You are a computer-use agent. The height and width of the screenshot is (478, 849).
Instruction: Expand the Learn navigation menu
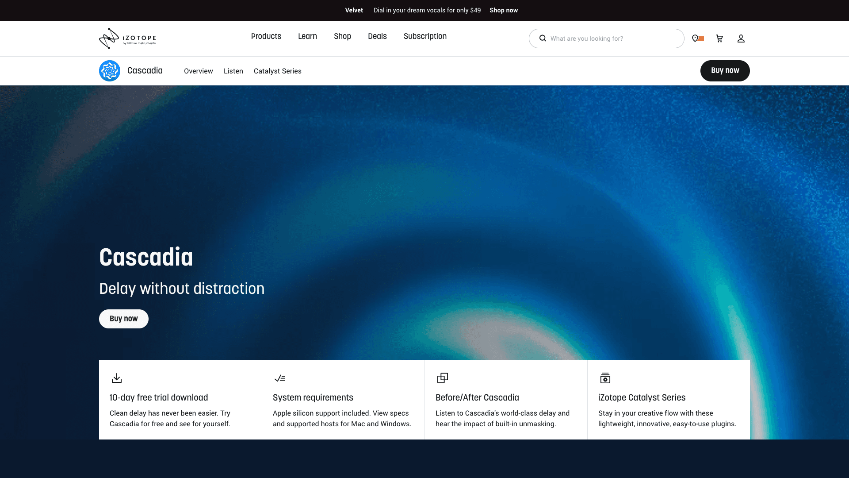pyautogui.click(x=307, y=36)
